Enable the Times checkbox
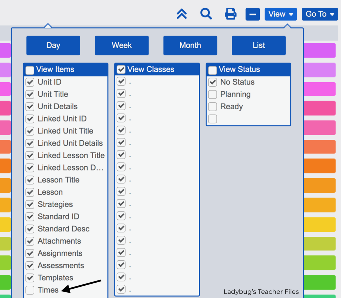 coord(30,290)
